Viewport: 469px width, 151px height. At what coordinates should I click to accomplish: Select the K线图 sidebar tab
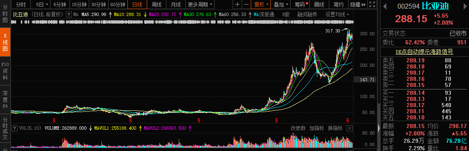tap(5, 42)
